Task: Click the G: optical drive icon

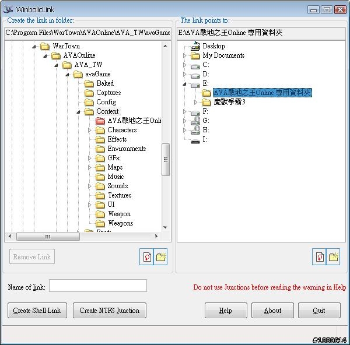Action: [195, 121]
